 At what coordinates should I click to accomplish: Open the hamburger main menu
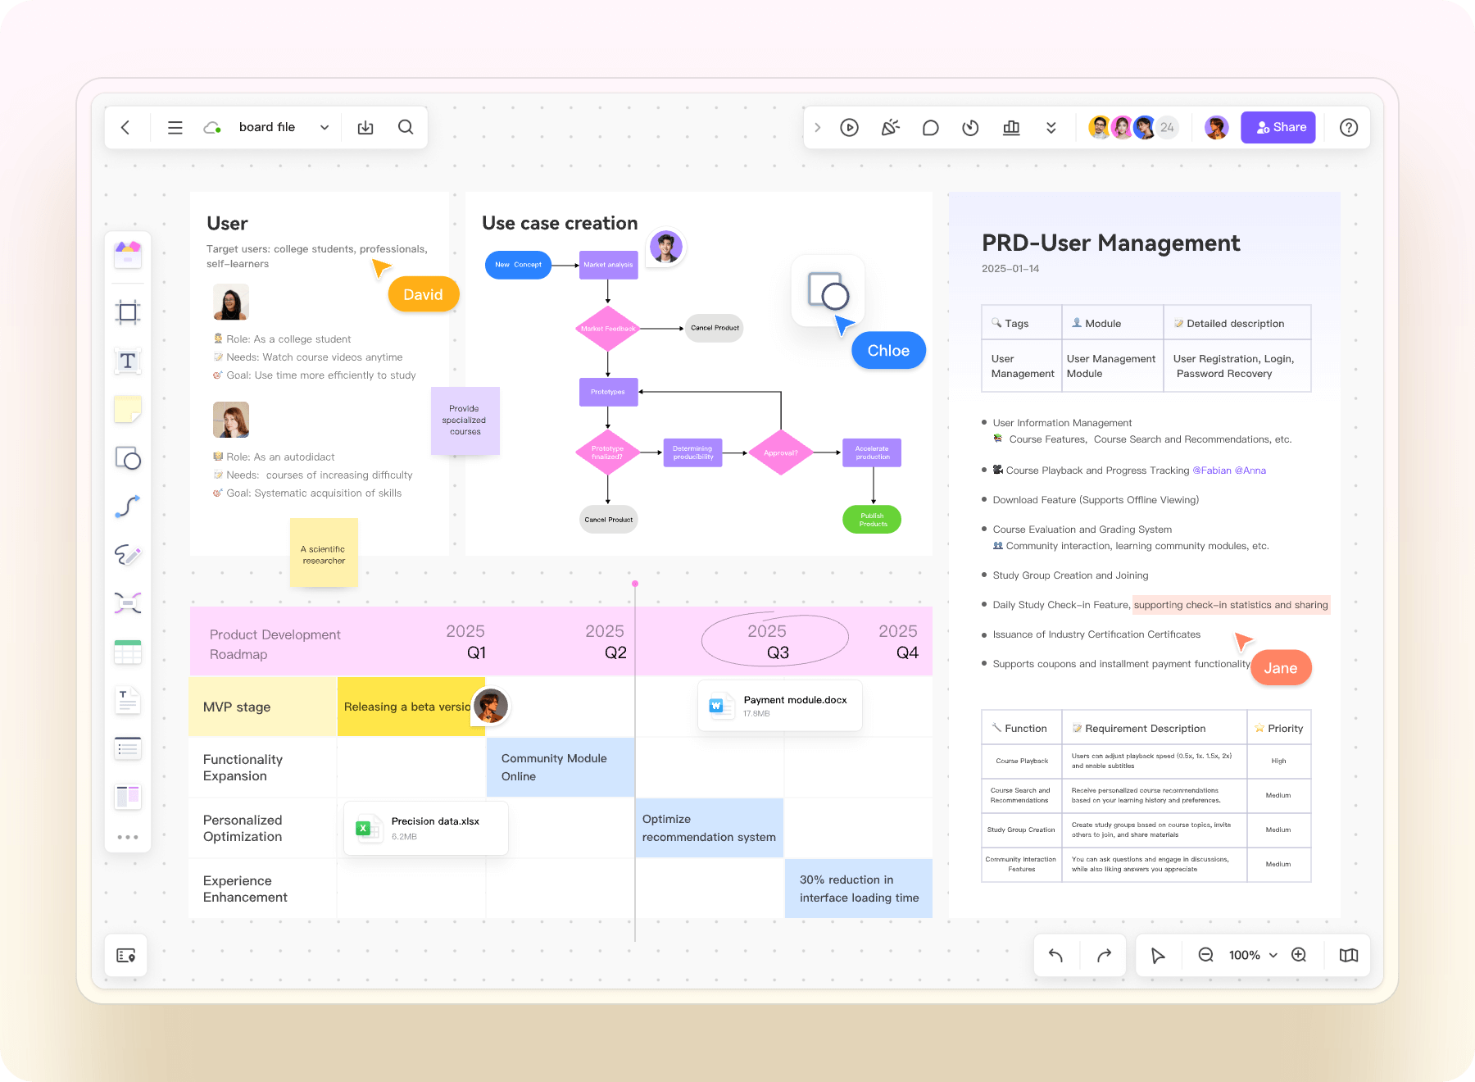pyautogui.click(x=175, y=128)
